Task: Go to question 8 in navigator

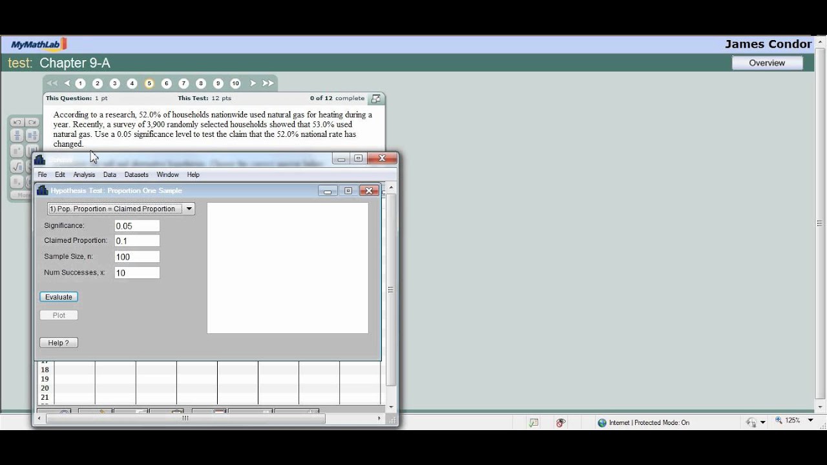Action: pyautogui.click(x=201, y=83)
